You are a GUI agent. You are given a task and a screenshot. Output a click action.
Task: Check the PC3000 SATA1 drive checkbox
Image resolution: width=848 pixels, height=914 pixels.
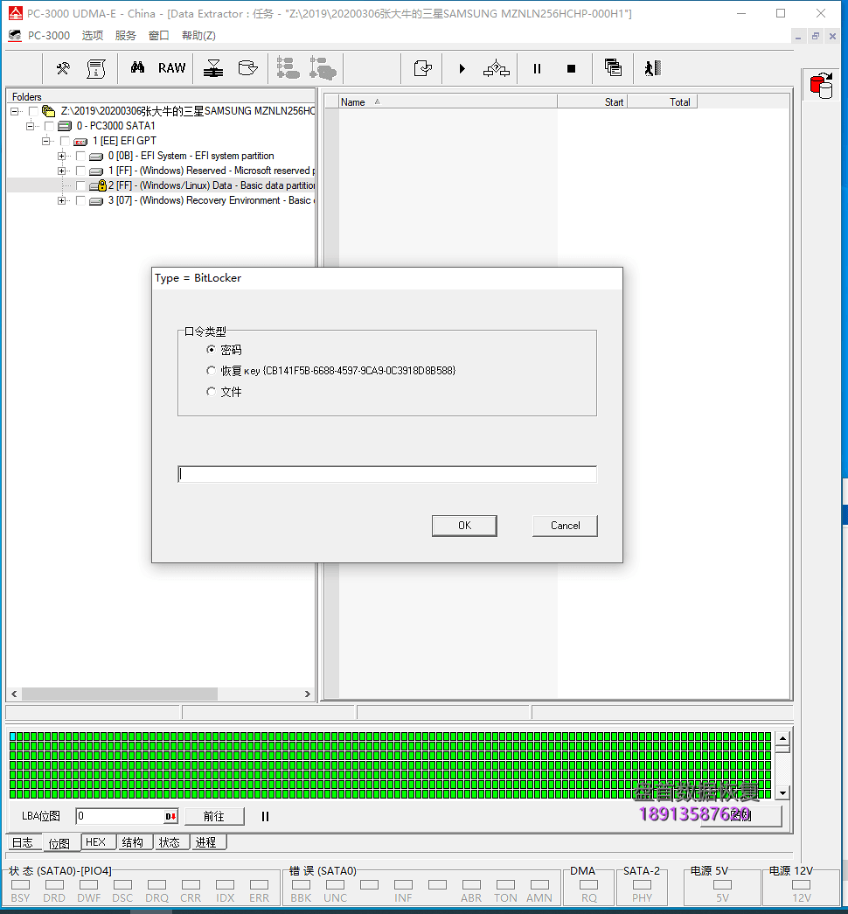click(49, 126)
